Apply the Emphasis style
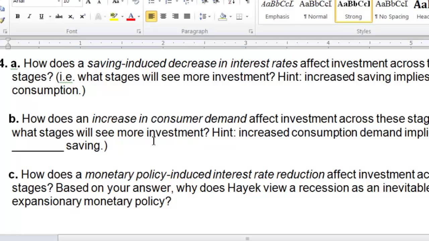 (x=277, y=11)
